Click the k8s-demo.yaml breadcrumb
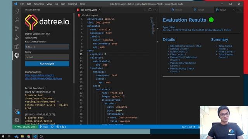 point(90,15)
